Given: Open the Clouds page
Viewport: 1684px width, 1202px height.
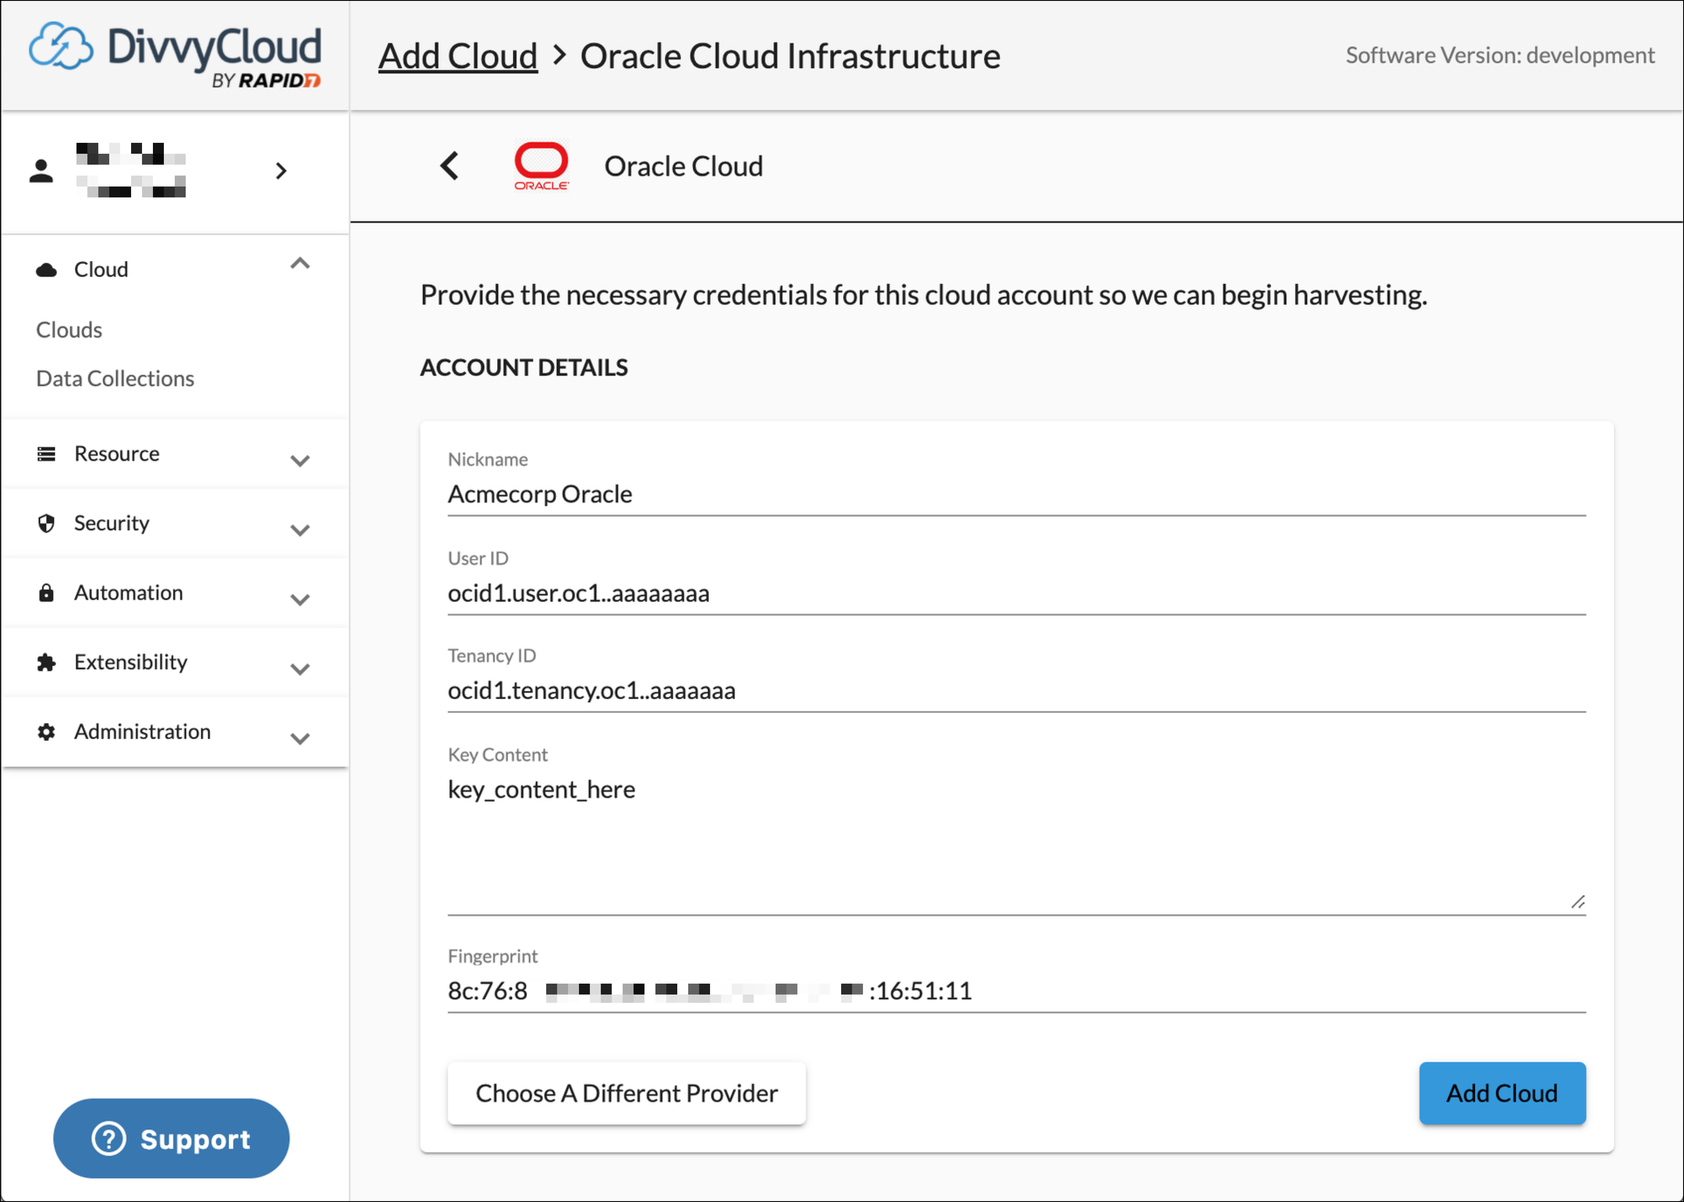Looking at the screenshot, I should (69, 329).
